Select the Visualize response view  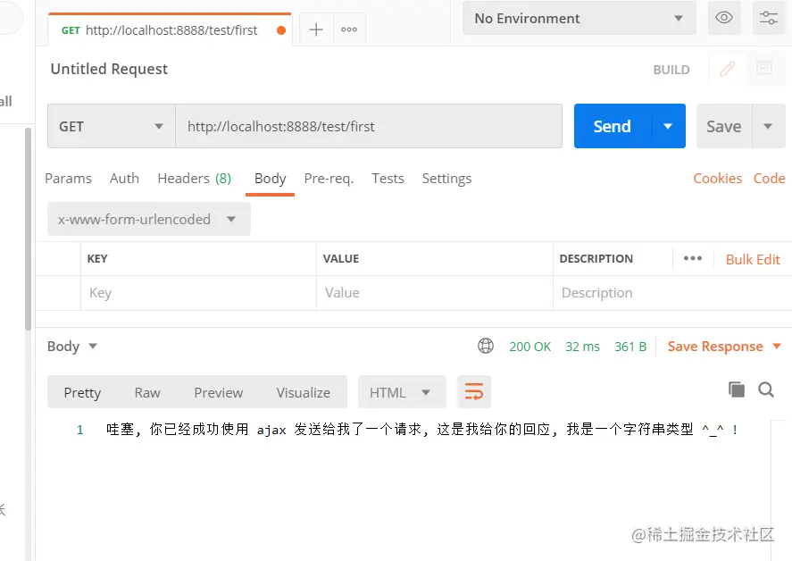coord(303,393)
